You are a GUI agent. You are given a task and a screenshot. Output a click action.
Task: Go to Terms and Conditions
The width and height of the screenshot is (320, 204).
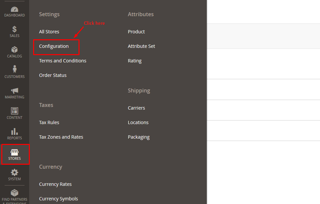63,61
